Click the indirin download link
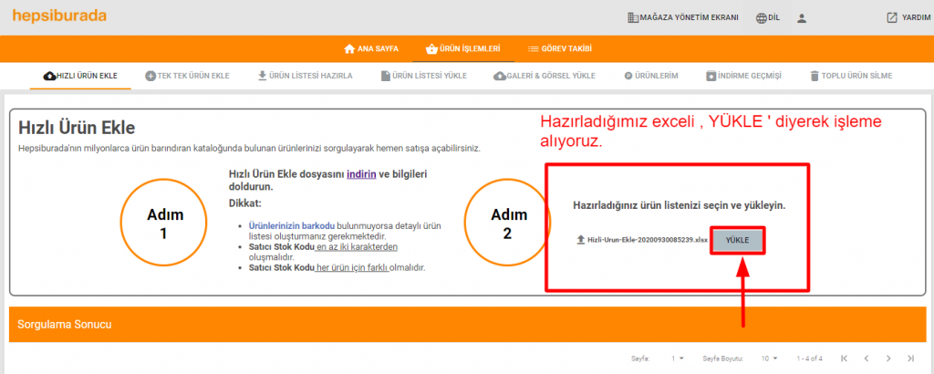Viewport: 934px width, 374px height. pos(359,173)
